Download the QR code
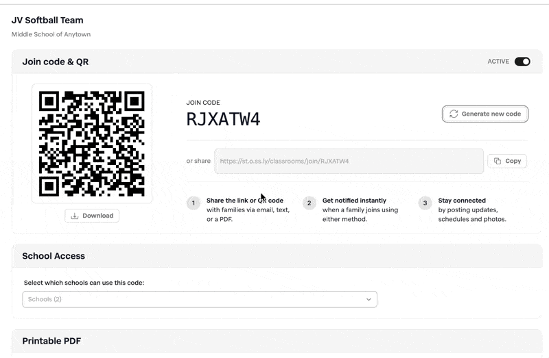 pyautogui.click(x=92, y=216)
